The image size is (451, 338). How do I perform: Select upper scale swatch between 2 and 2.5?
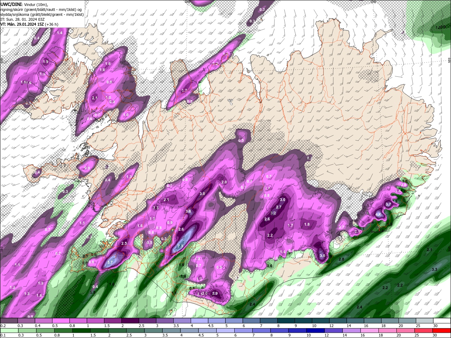(130, 321)
